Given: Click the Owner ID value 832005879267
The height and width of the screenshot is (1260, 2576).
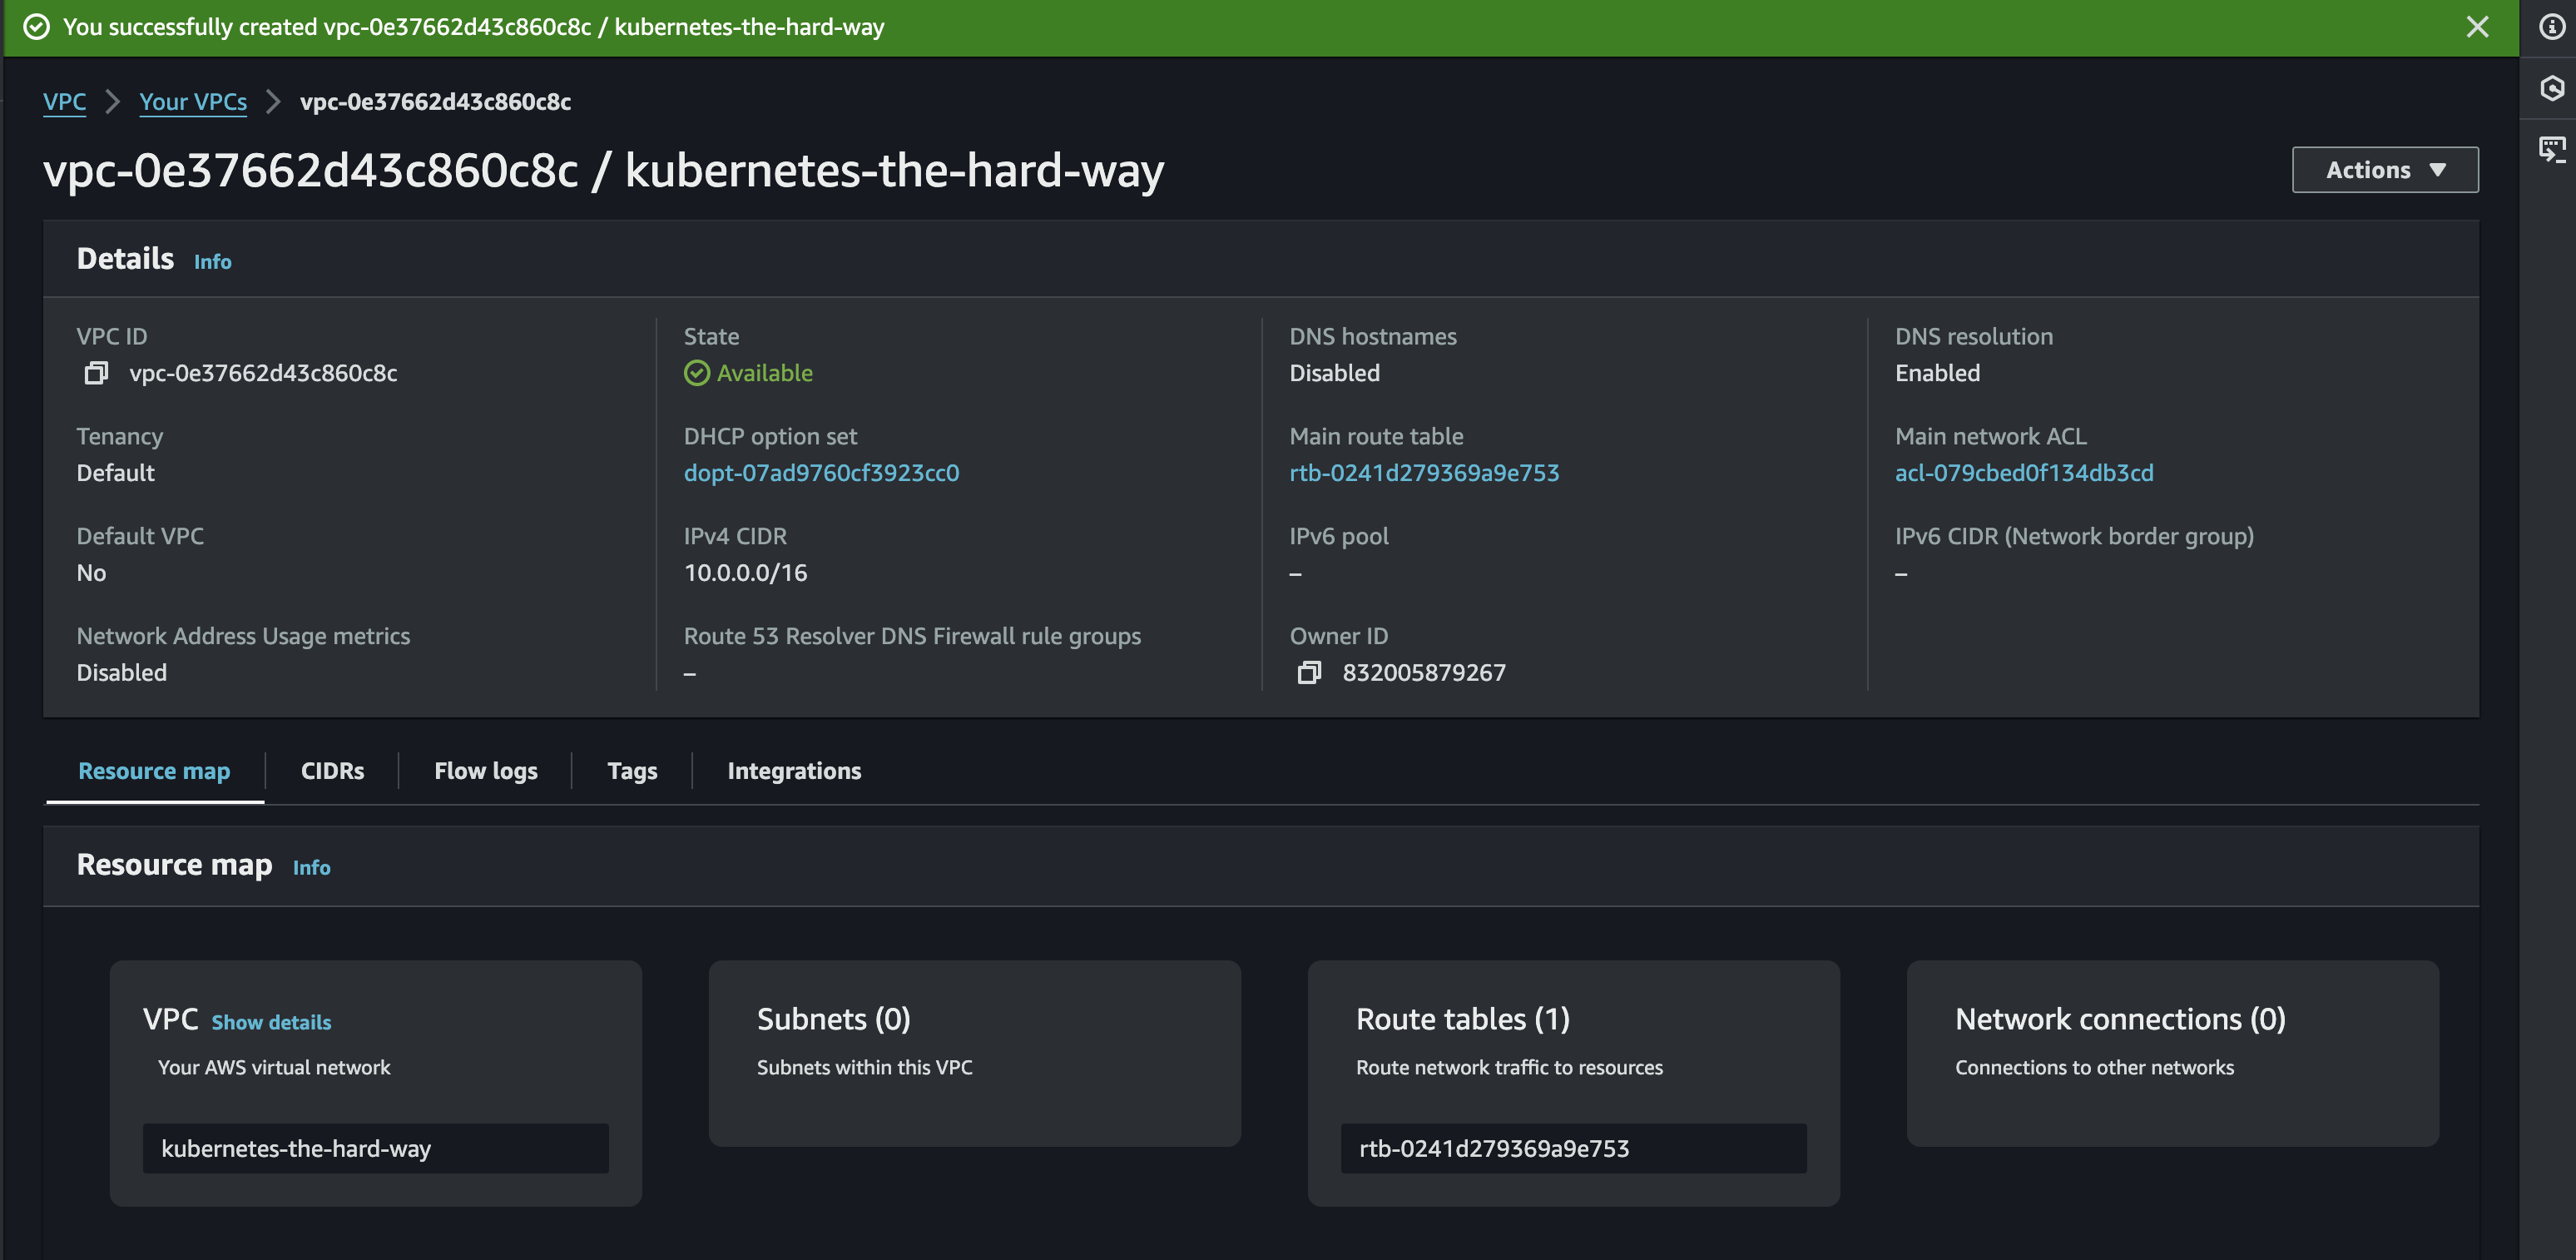Looking at the screenshot, I should pos(1424,673).
